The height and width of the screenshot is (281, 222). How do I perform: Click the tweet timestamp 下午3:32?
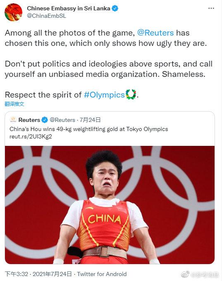click(x=17, y=274)
